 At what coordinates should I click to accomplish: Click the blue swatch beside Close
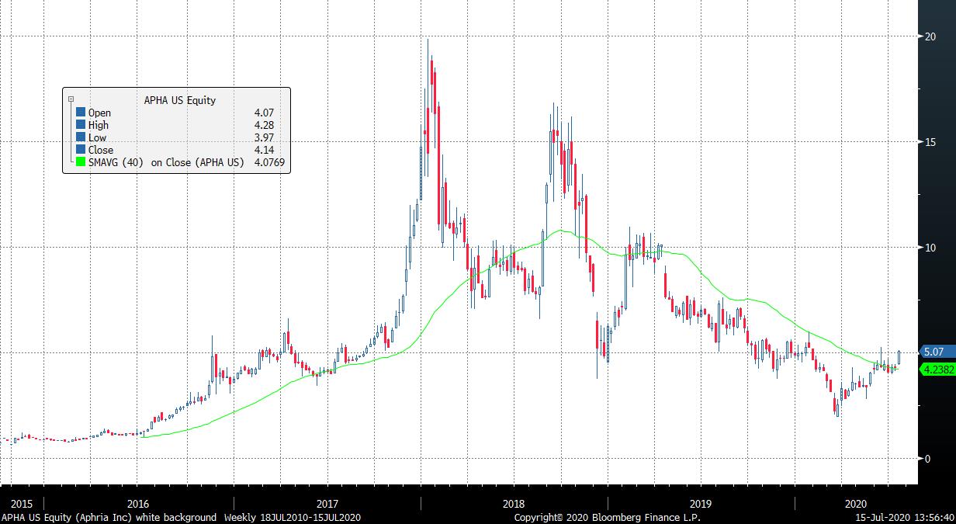click(x=81, y=150)
